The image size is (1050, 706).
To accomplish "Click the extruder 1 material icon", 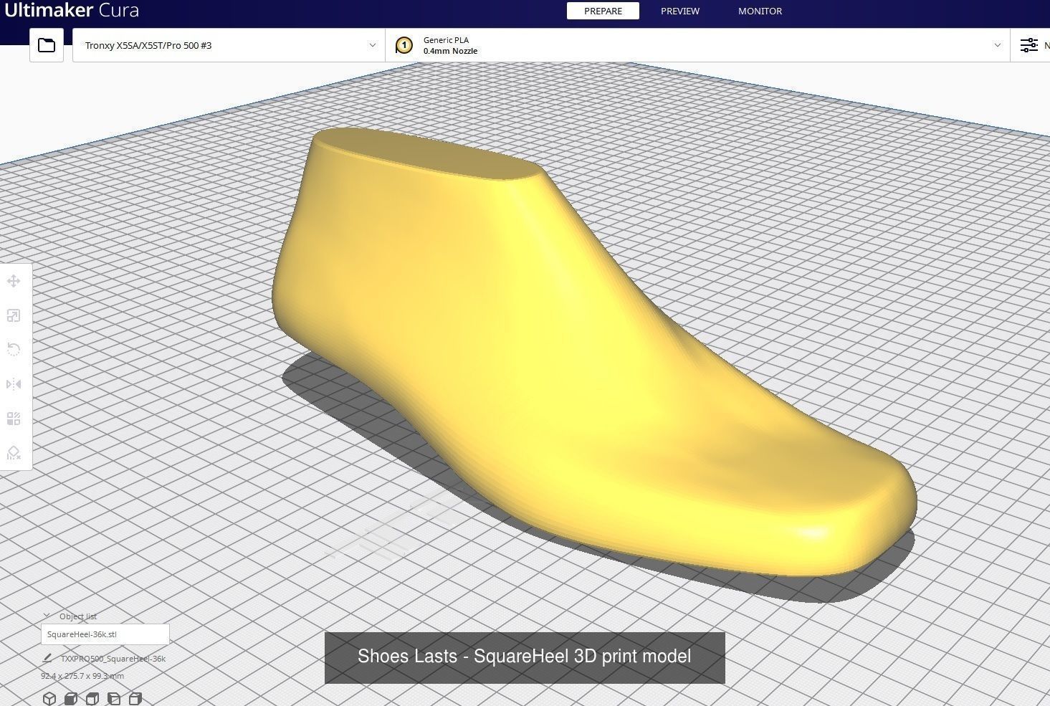I will point(404,45).
